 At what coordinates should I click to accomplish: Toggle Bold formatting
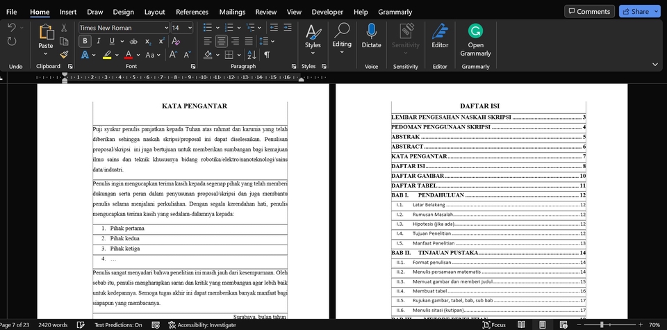tap(85, 41)
